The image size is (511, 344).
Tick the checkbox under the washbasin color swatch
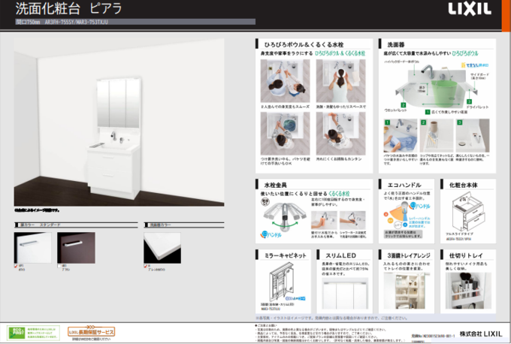click(x=146, y=264)
